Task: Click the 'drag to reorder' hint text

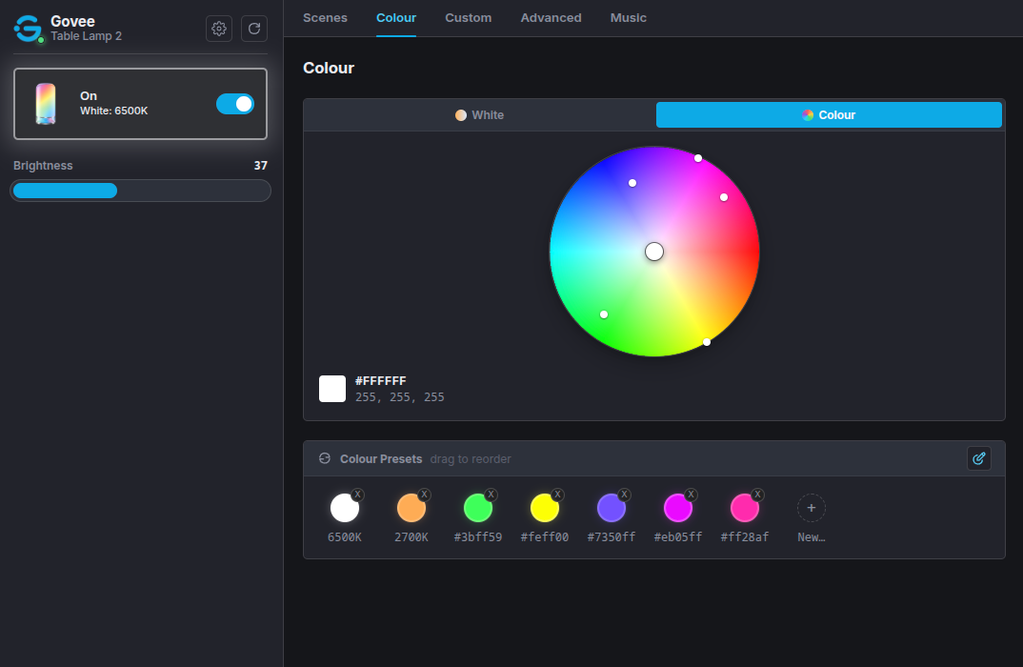Action: [x=471, y=459]
